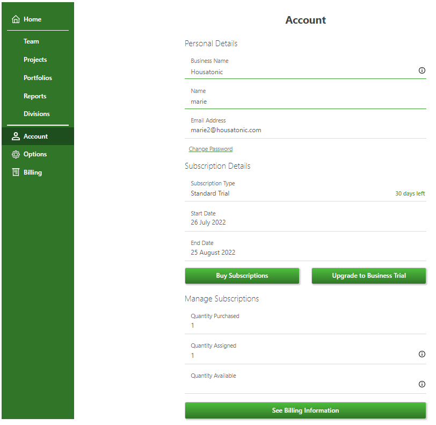Image resolution: width=436 pixels, height=425 pixels.
Task: Click the Billing receipt icon
Action: point(16,172)
